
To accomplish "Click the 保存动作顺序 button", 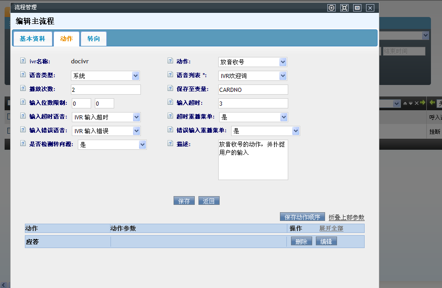I will click(302, 217).
